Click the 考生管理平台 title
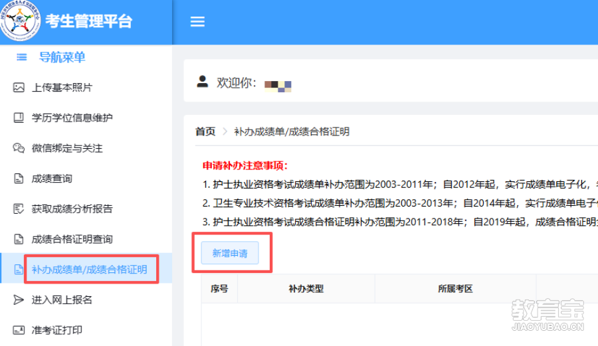The width and height of the screenshot is (598, 346). pyautogui.click(x=88, y=21)
